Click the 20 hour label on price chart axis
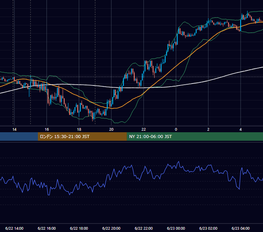The width and height of the screenshot is (263, 232). coord(111,130)
